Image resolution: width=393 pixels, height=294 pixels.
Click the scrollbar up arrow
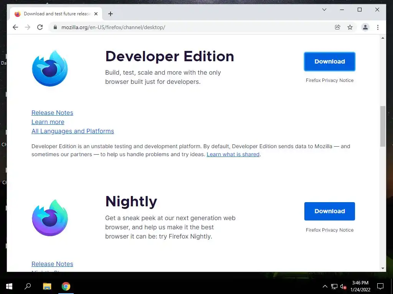(x=383, y=38)
